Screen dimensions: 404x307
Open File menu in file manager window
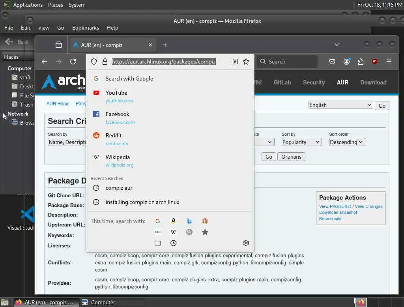click(x=9, y=28)
